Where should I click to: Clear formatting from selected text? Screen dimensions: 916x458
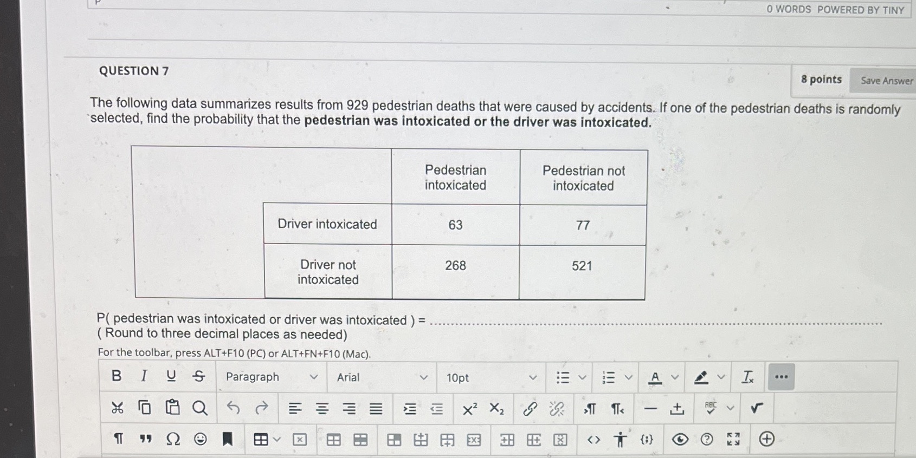[x=747, y=377]
